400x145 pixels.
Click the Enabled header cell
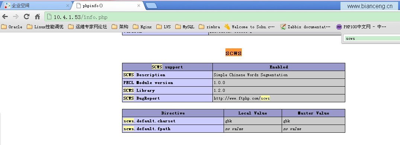tap(279, 67)
